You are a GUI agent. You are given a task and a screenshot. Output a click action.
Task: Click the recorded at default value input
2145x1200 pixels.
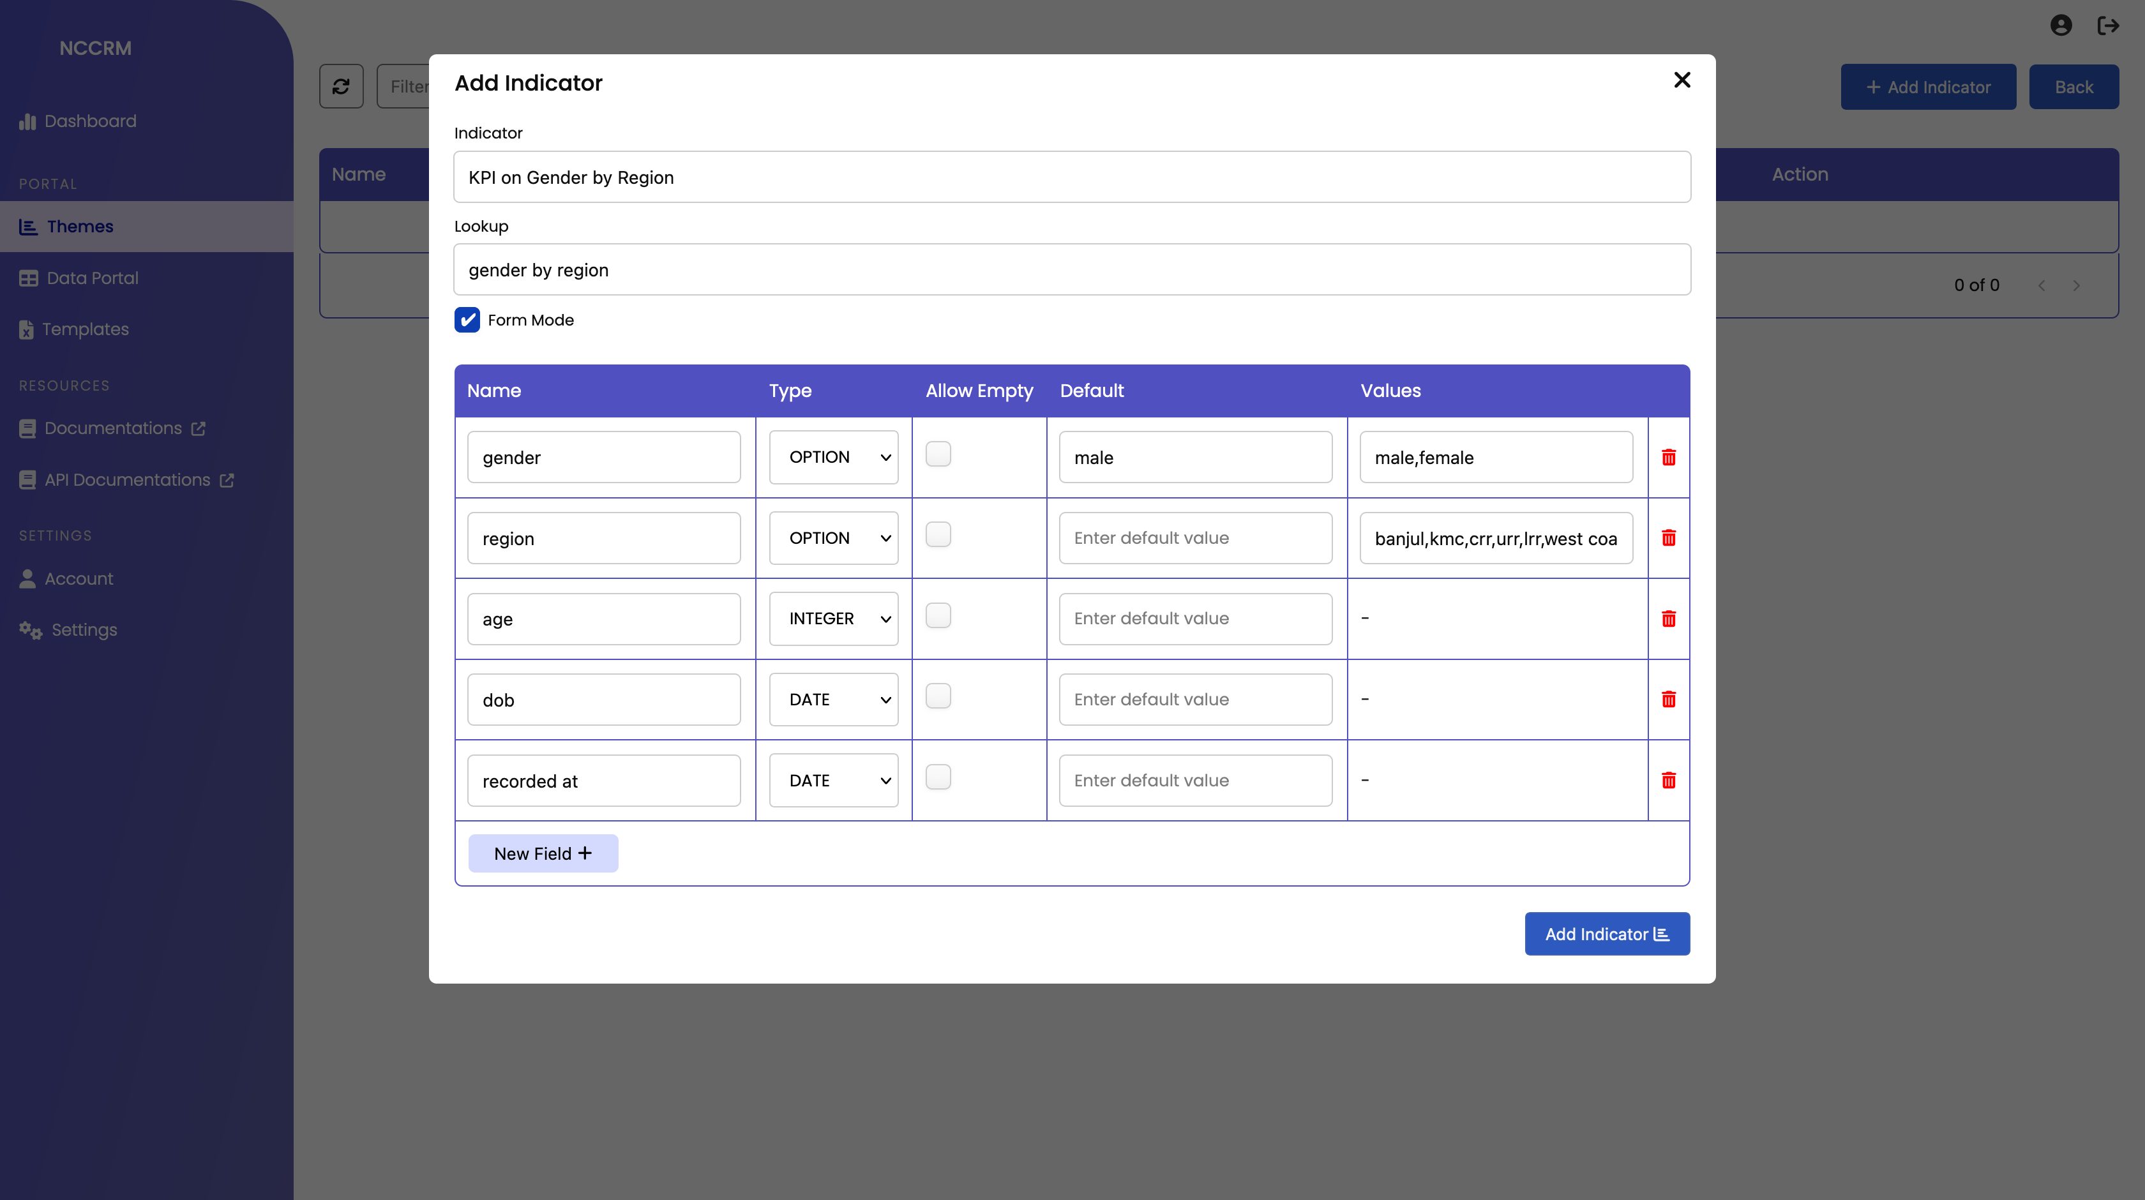point(1196,780)
